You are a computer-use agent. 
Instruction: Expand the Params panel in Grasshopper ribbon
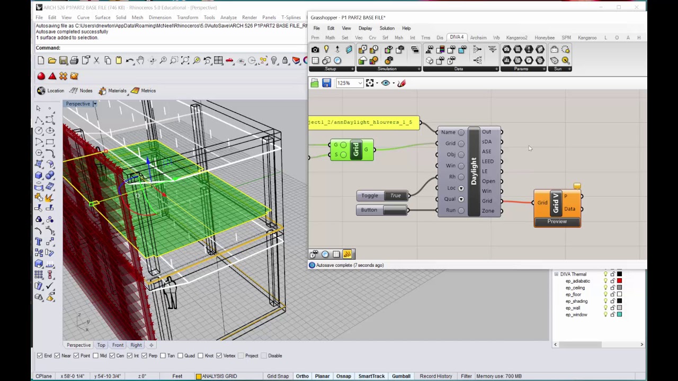pyautogui.click(x=545, y=69)
